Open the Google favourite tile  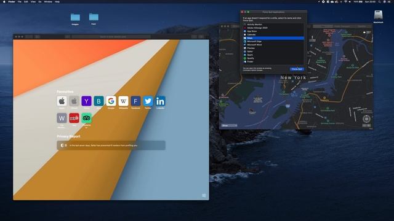coord(111,101)
